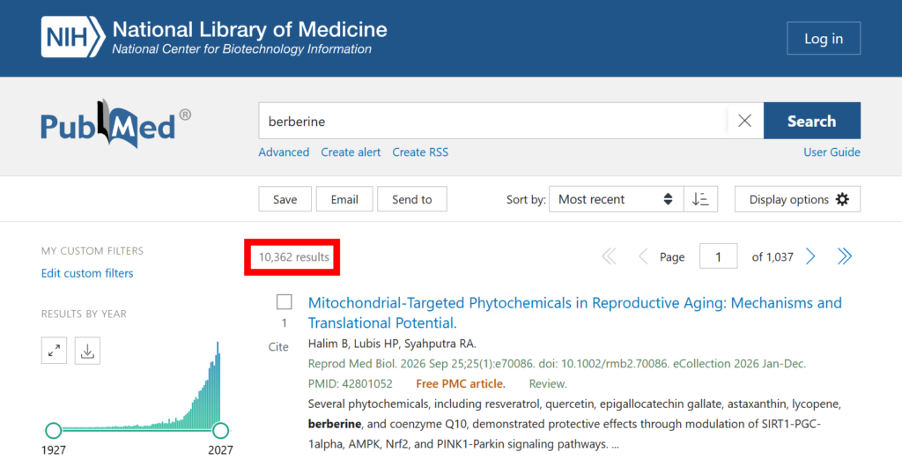Screen dimensions: 902x467
Task: Click the of 1,037 page count text
Action: [773, 257]
